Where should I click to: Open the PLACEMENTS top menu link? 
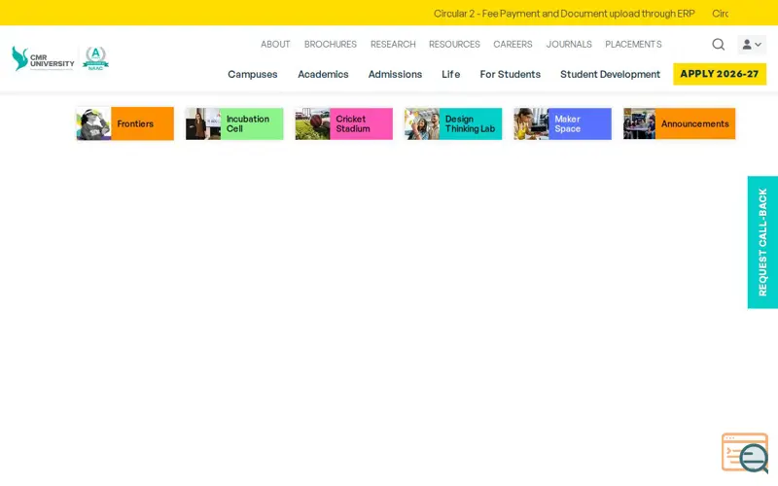pos(633,44)
